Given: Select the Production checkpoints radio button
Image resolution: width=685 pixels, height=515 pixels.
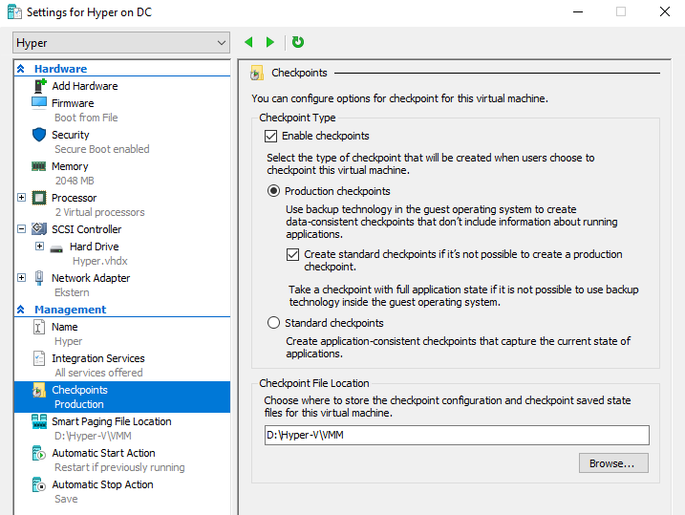Looking at the screenshot, I should tap(274, 191).
